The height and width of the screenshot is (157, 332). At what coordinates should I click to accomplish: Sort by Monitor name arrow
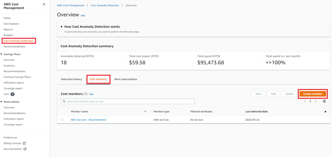tap(145, 112)
